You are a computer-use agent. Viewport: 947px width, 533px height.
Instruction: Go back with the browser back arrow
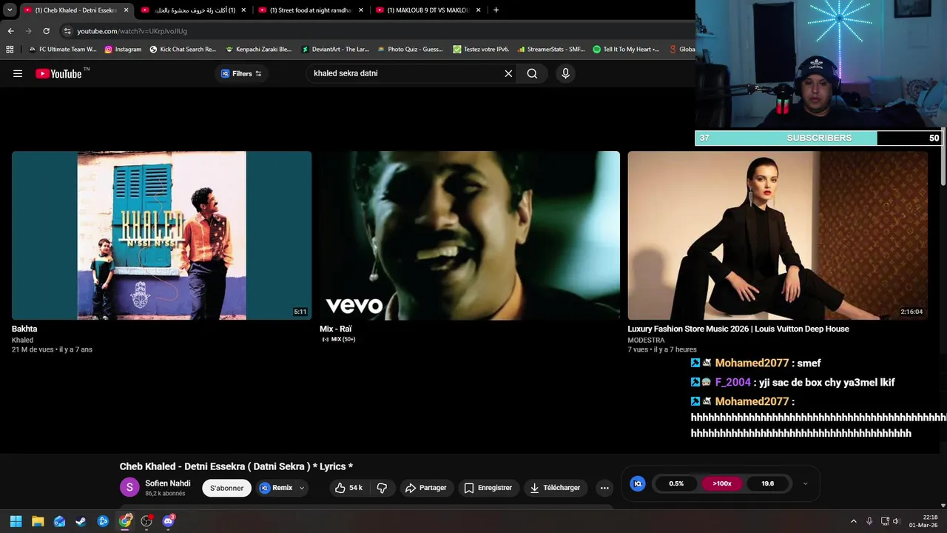coord(10,31)
